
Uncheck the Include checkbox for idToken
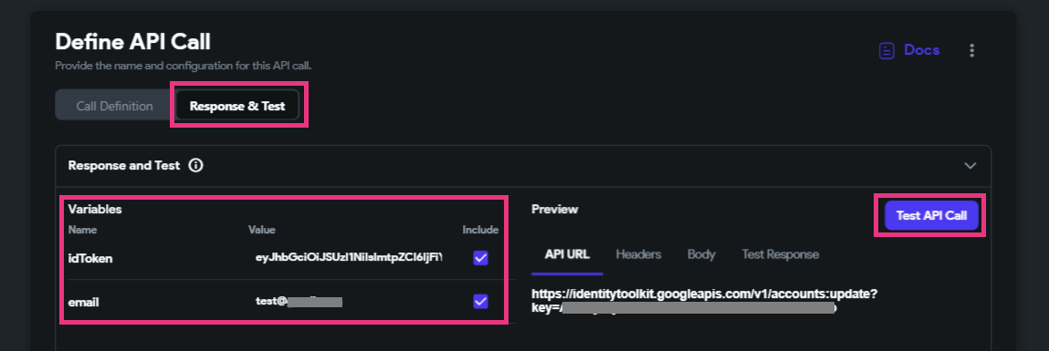coord(480,258)
